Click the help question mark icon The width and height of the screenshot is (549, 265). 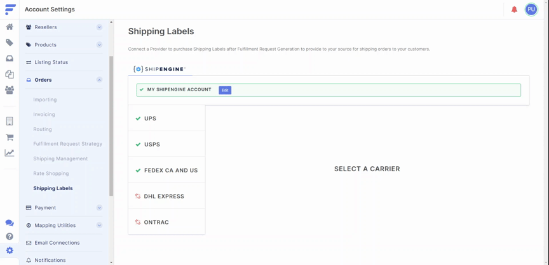coord(10,236)
